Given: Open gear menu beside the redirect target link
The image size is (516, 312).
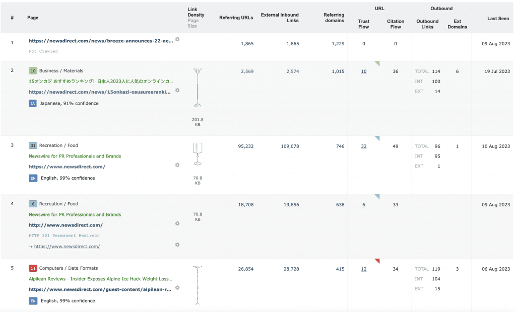Looking at the screenshot, I should [x=177, y=245].
